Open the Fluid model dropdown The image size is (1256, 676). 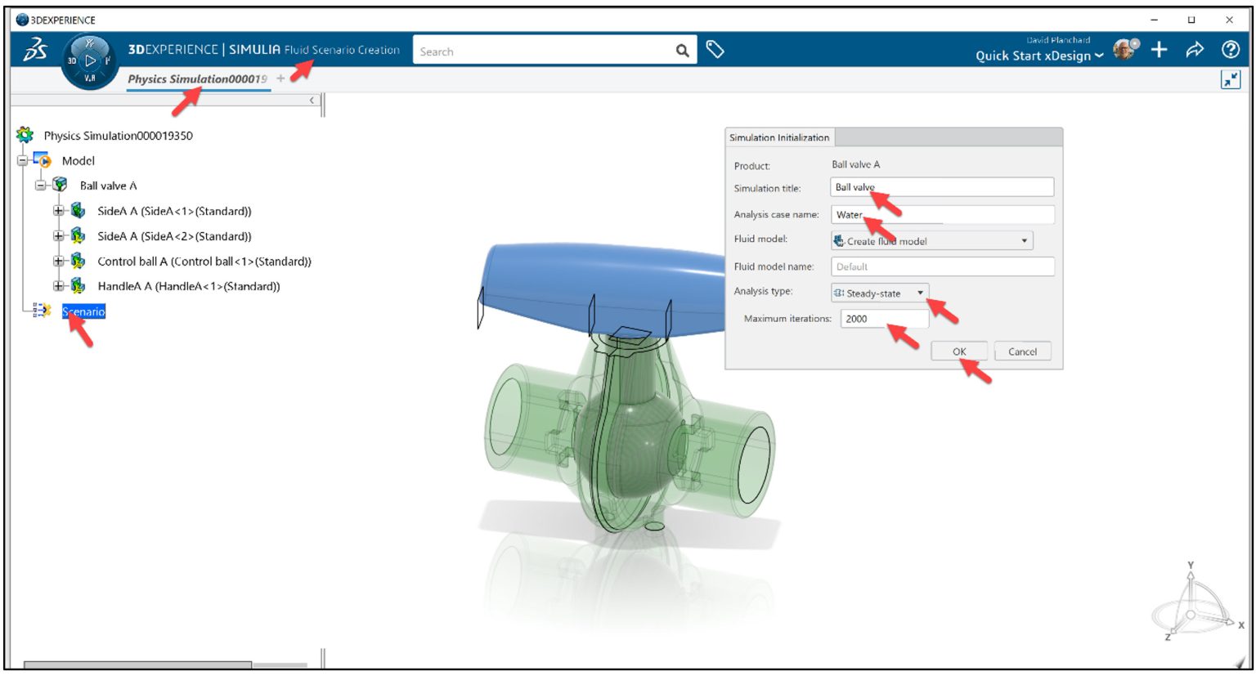tap(1025, 240)
